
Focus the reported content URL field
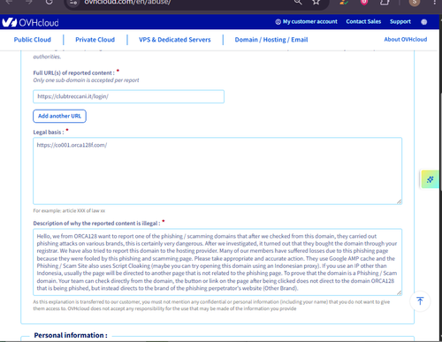click(x=128, y=96)
